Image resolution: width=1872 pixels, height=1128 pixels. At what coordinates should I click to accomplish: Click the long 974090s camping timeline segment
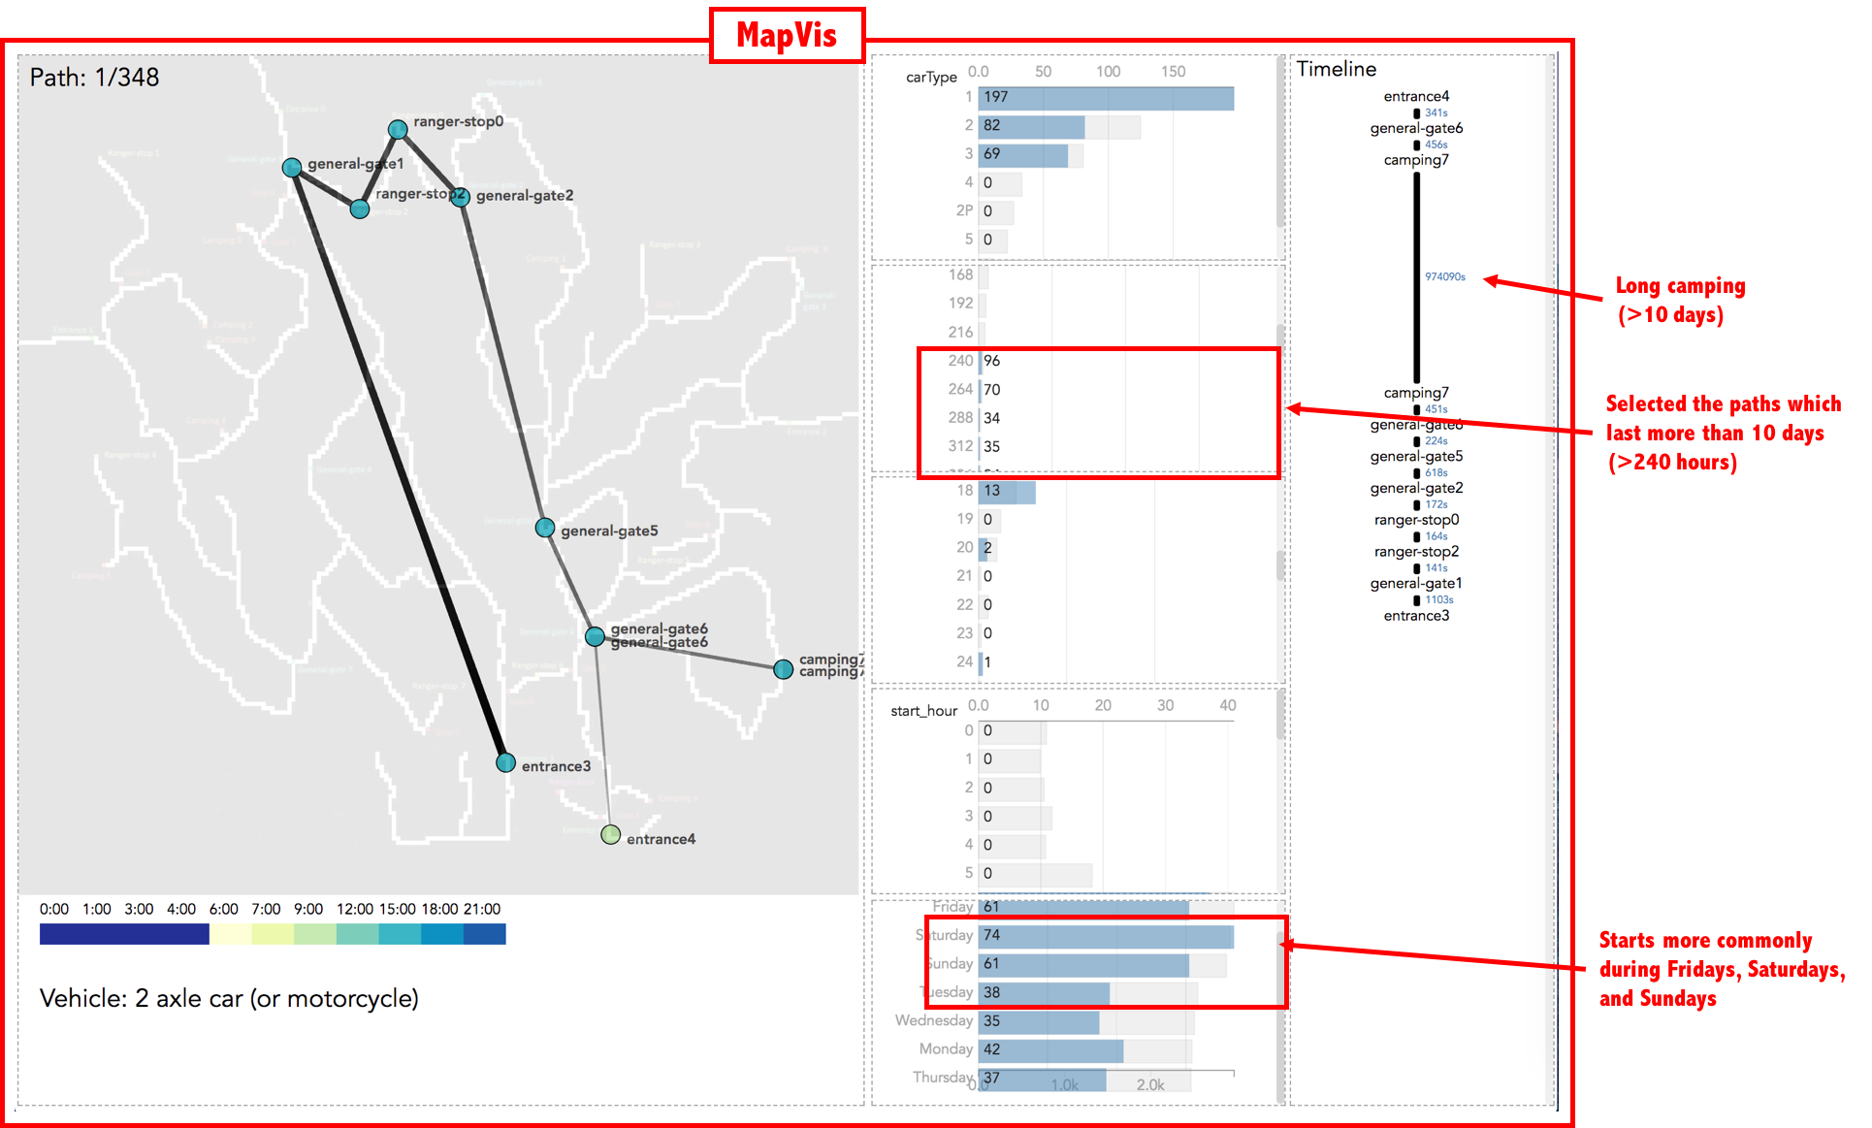pos(1416,277)
